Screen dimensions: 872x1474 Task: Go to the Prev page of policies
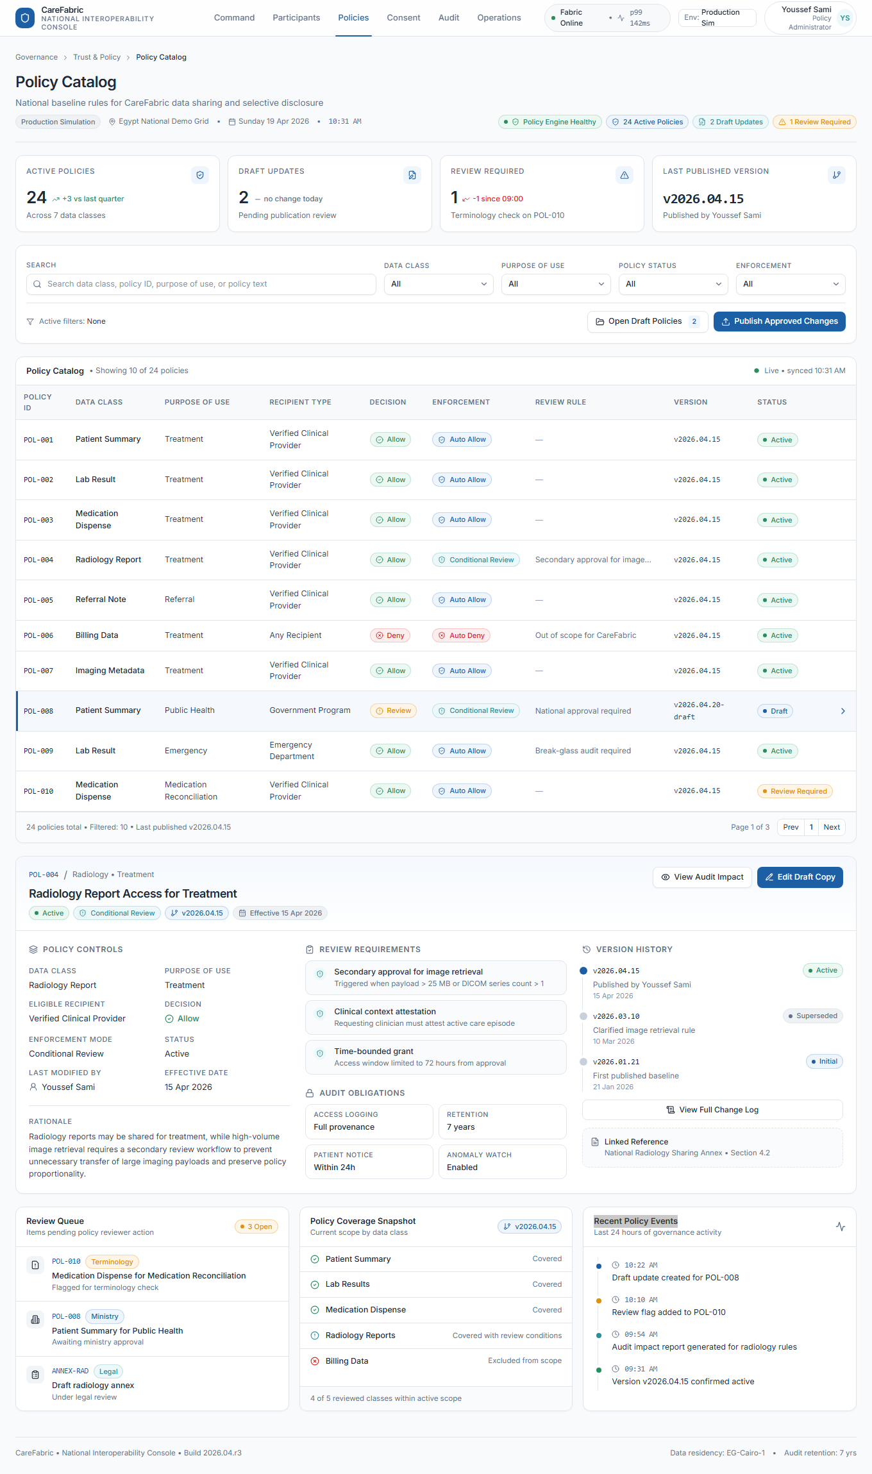[791, 827]
